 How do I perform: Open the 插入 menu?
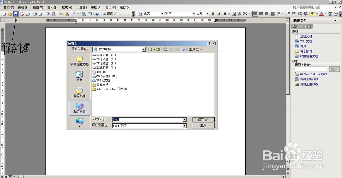pyautogui.click(x=52, y=8)
